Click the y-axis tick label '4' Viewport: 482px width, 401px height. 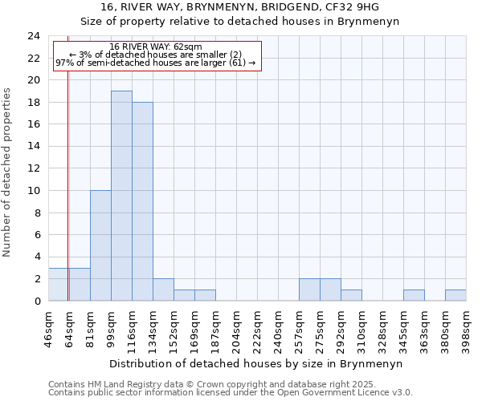[38, 257]
